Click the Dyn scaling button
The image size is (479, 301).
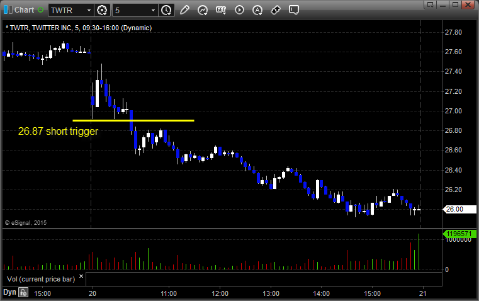click(x=9, y=292)
